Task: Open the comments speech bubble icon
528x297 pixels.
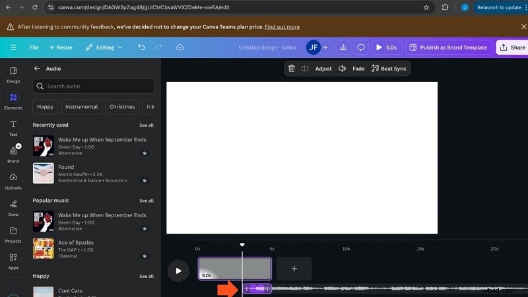Action: [x=361, y=48]
